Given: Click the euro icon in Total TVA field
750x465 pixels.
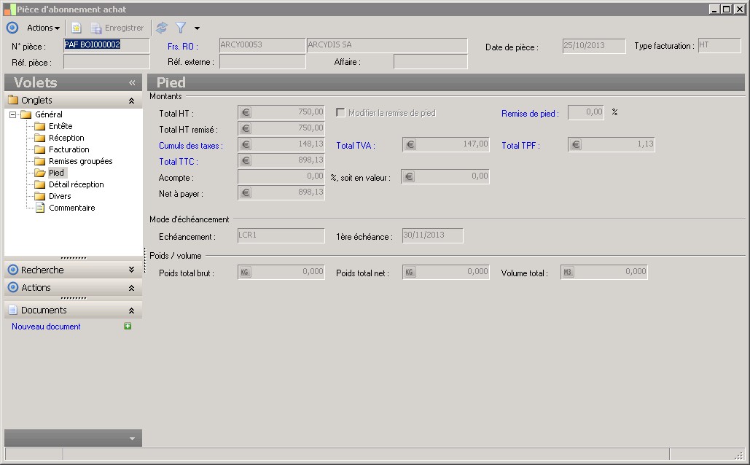Looking at the screenshot, I should [410, 144].
